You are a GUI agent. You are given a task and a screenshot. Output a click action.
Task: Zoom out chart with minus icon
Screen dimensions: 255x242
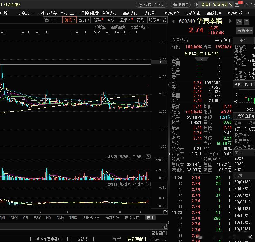(59, 20)
